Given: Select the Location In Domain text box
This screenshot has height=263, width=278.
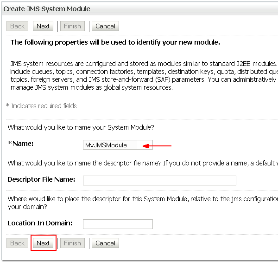Looking at the screenshot, I should [x=118, y=224].
